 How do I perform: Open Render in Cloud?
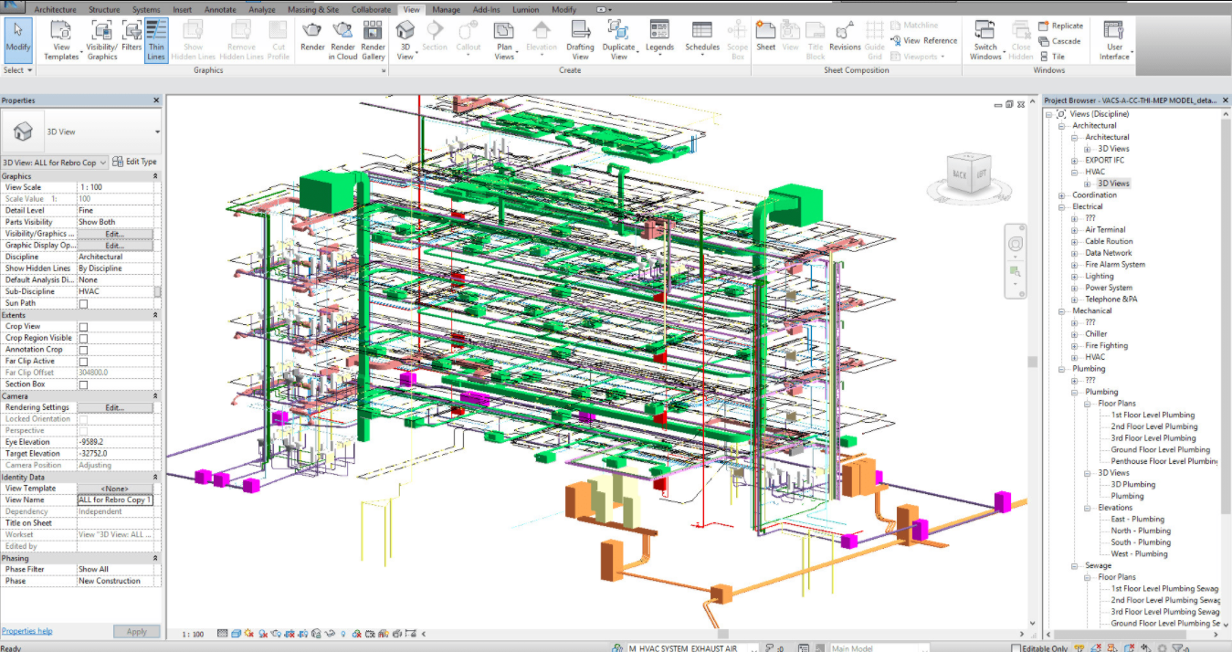(x=342, y=40)
